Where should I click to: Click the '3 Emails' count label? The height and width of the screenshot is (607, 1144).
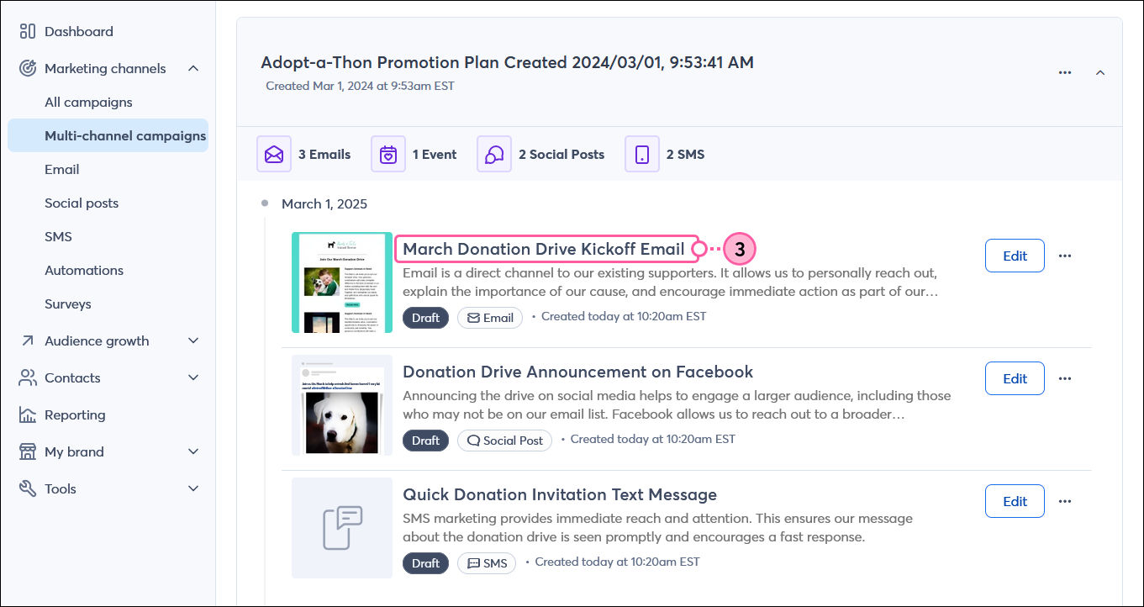pos(324,155)
